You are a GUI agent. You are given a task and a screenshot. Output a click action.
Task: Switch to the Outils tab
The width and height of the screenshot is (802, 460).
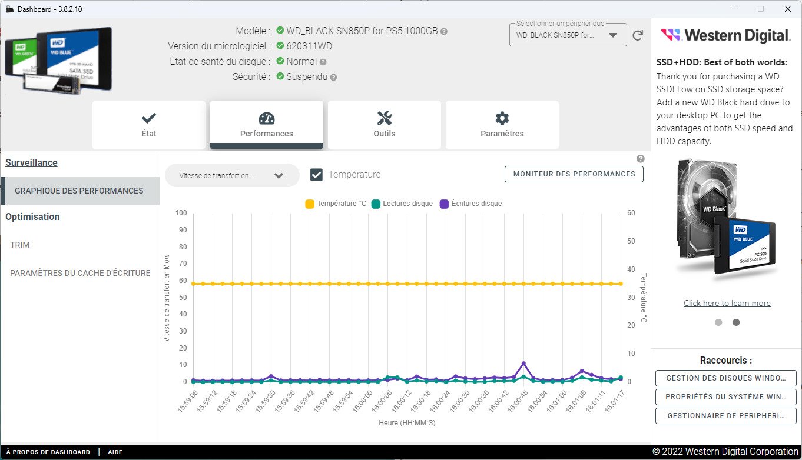coord(385,125)
